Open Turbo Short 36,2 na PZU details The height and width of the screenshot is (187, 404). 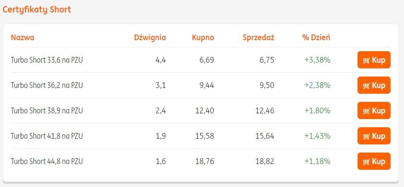[x=47, y=86]
